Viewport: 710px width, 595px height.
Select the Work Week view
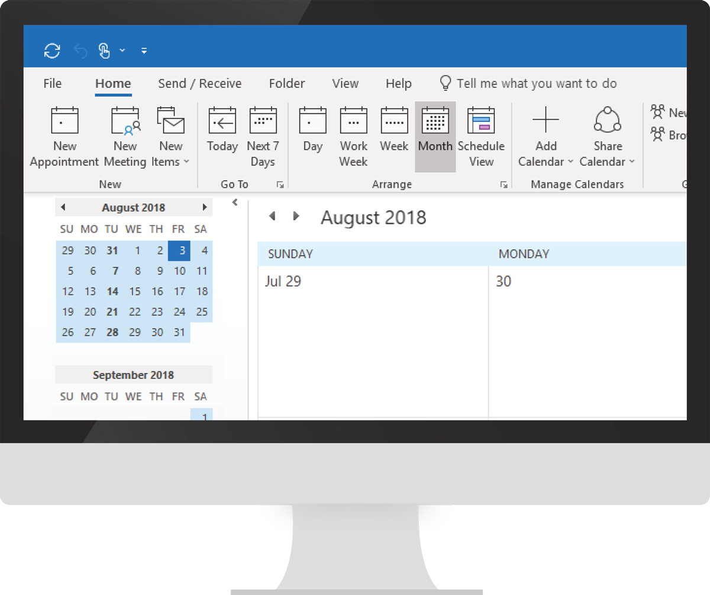[x=353, y=121]
